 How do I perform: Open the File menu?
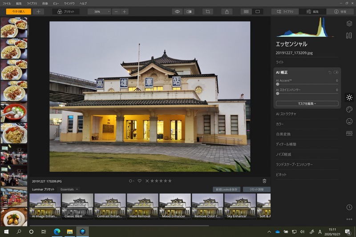coord(7,4)
